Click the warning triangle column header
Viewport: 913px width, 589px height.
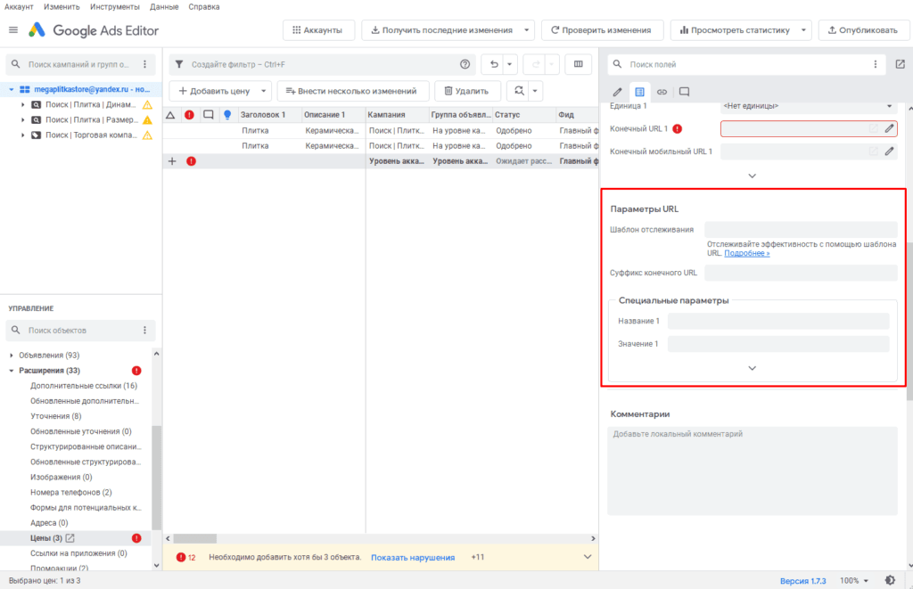pos(170,115)
